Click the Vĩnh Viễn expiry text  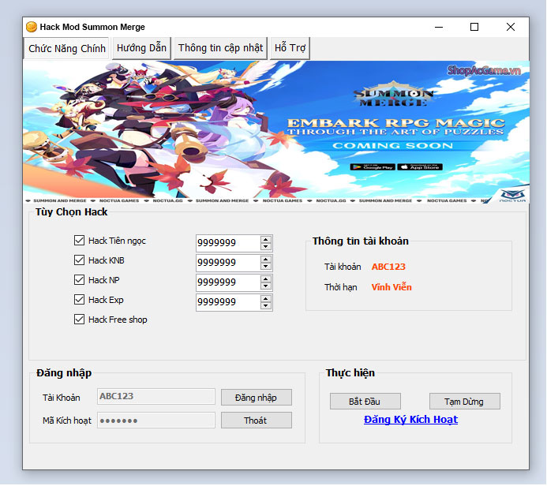click(x=392, y=287)
